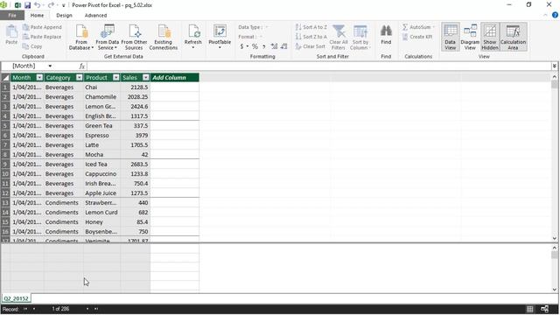Click Undo in quick access toolbar
Screen dimensions: 560x315
(x=37, y=5)
